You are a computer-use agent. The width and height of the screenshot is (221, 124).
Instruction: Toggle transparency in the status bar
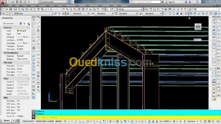[117, 121]
